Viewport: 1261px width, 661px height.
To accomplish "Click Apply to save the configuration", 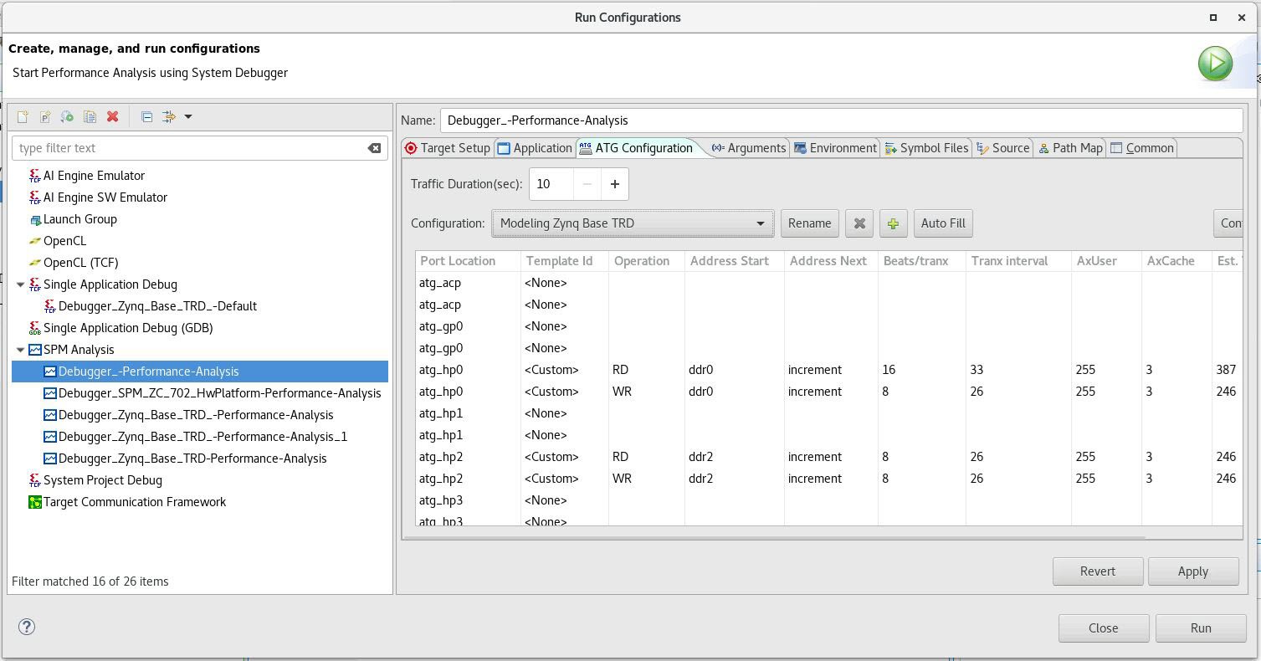I will pyautogui.click(x=1192, y=571).
